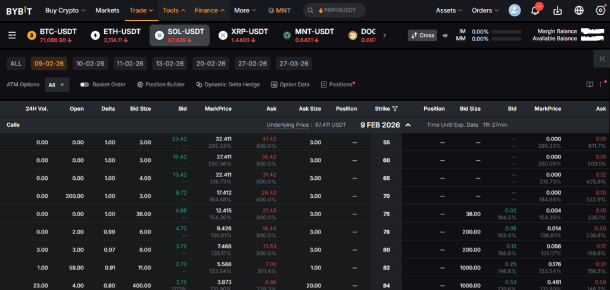Open the market list hamburger menu
The height and width of the screenshot is (290, 610).
click(x=13, y=35)
